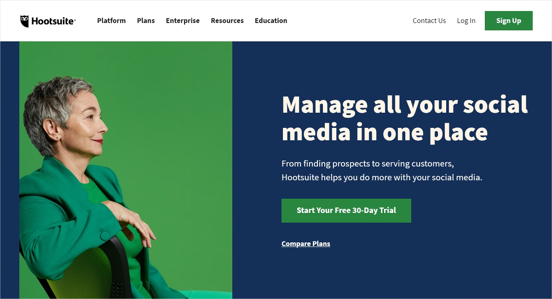Click the Log In link
Viewport: 552px width, 299px height.
(x=466, y=21)
